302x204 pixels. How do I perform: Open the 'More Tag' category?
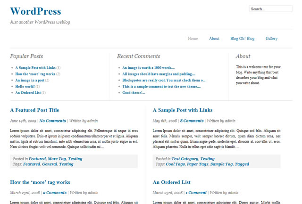click(x=57, y=159)
